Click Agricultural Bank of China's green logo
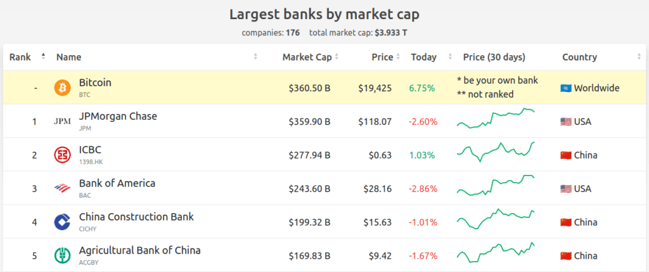Screen dimensions: 649x272 [x=63, y=256]
